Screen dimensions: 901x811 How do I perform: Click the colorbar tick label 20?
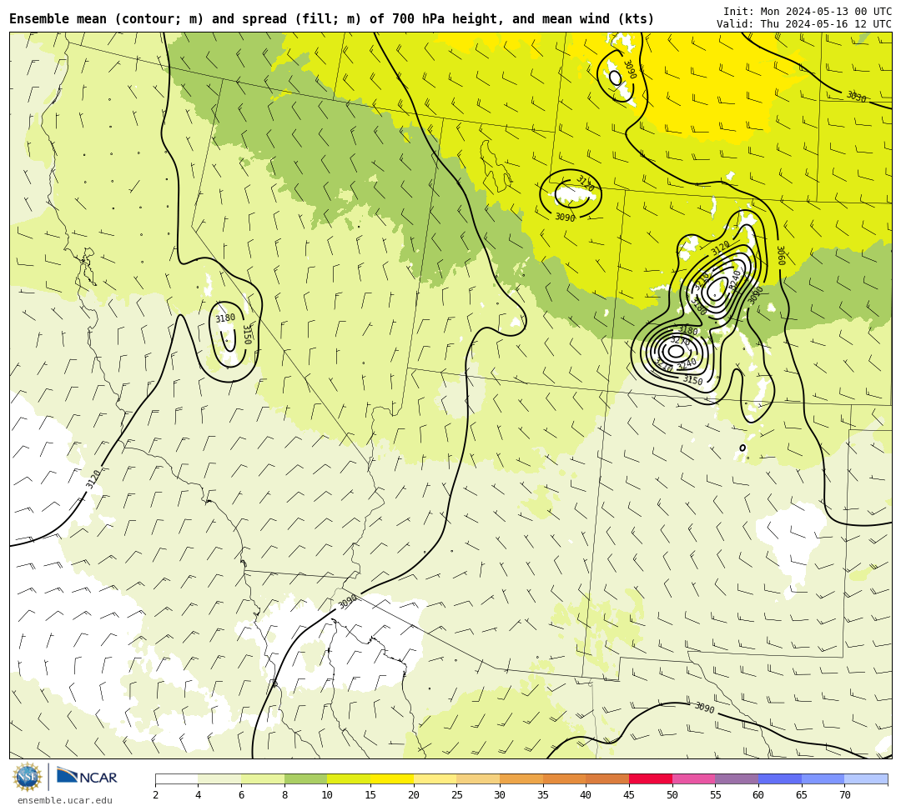[x=414, y=795]
